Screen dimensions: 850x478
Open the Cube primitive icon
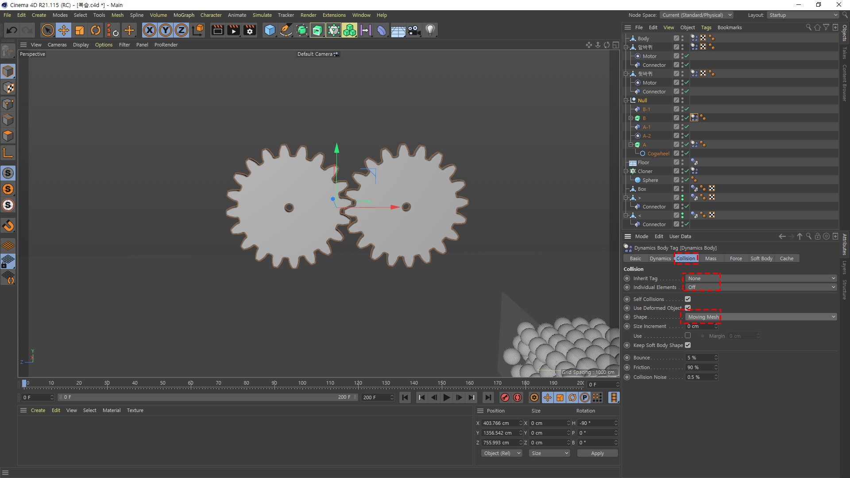coord(270,30)
